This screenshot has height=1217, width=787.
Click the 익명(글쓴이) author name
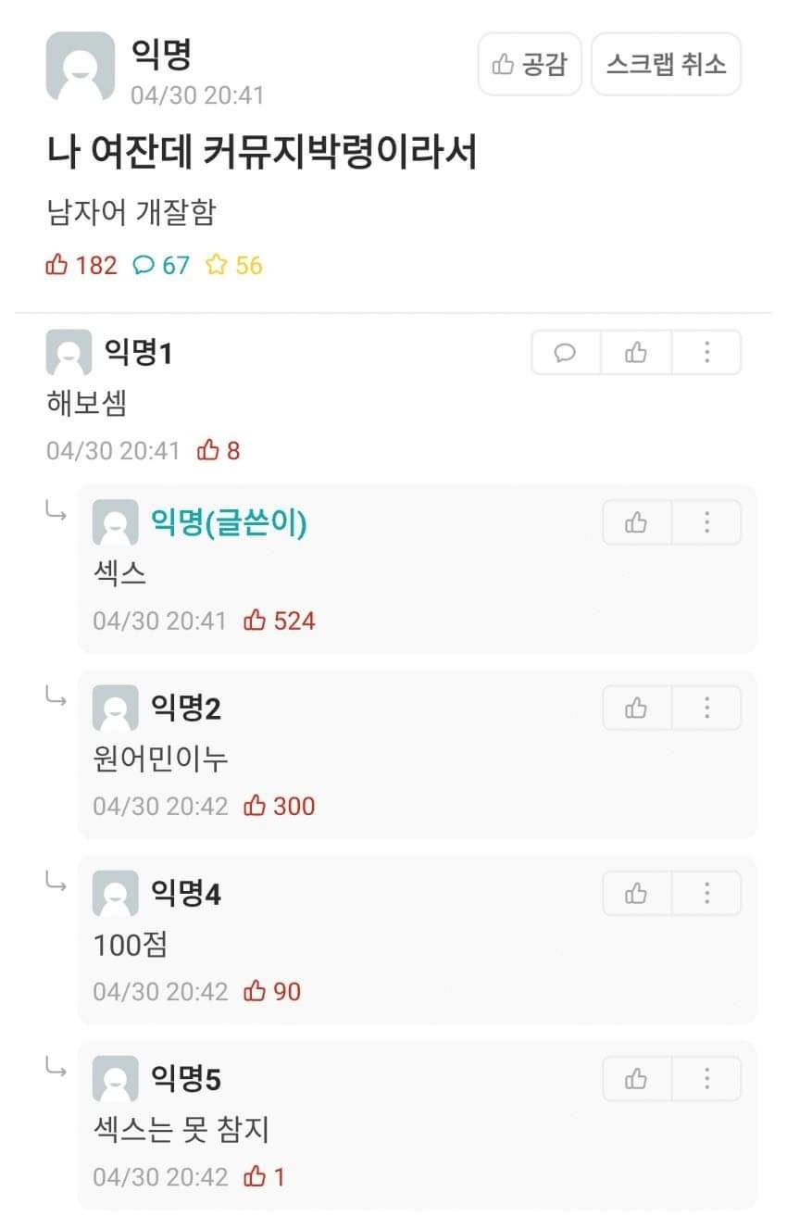click(229, 523)
